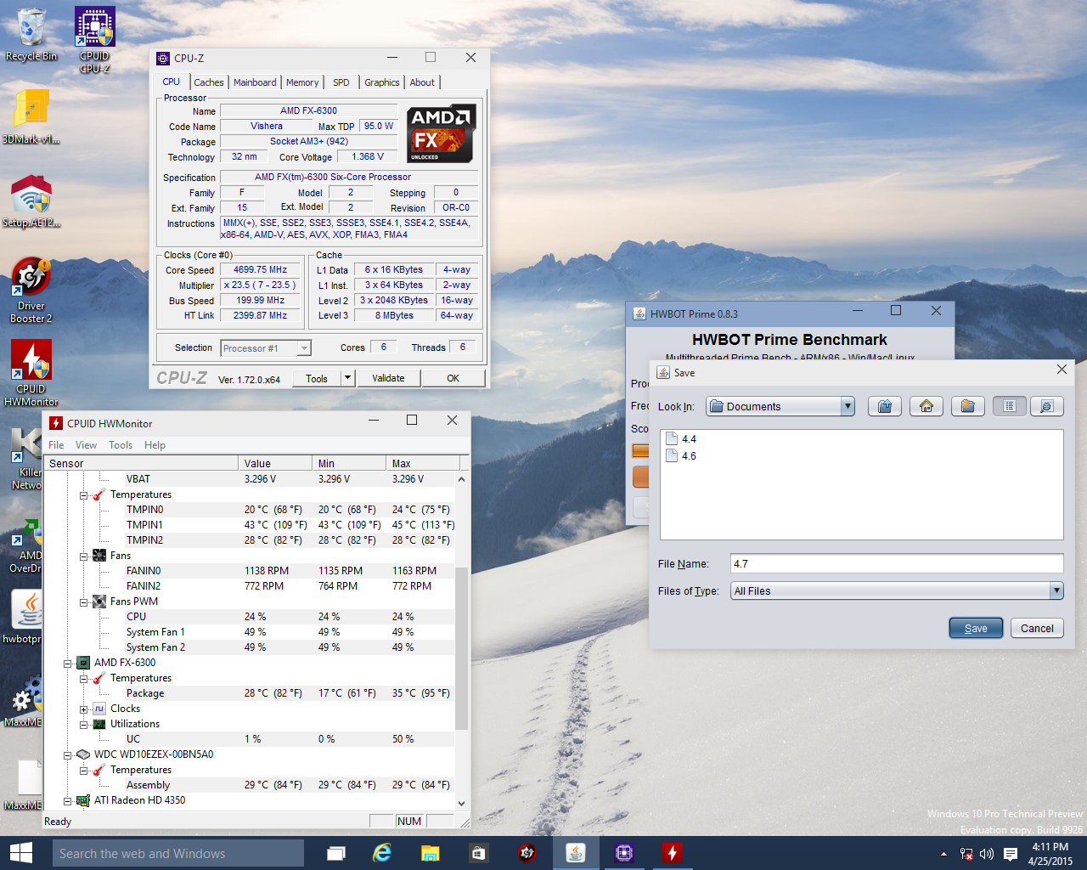1087x870 pixels.
Task: Click Search the web and Windows box
Action: 178,853
